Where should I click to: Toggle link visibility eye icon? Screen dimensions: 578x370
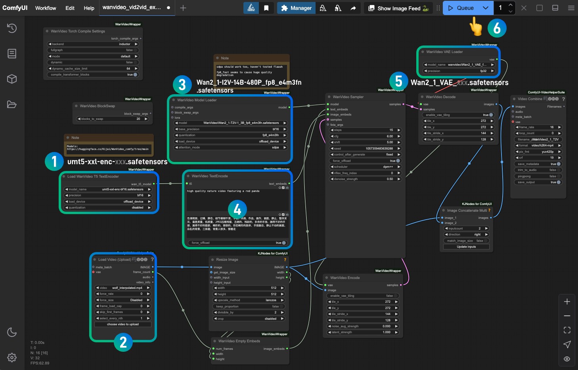[x=567, y=359]
